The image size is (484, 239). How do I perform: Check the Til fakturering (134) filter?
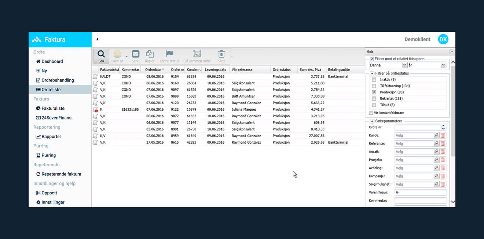pos(374,86)
